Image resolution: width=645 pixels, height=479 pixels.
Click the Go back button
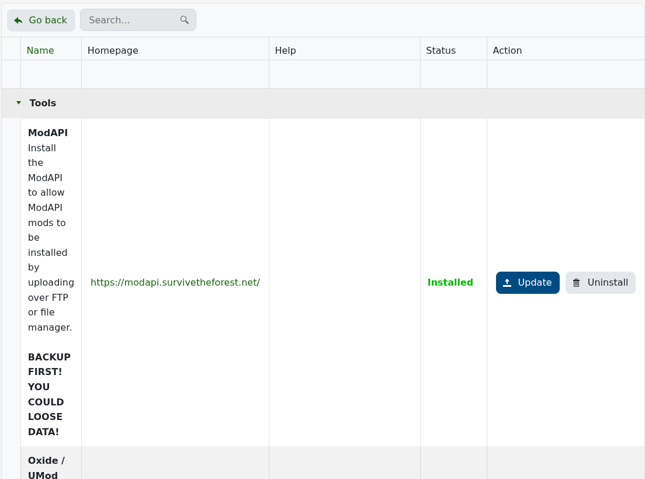pyautogui.click(x=41, y=20)
